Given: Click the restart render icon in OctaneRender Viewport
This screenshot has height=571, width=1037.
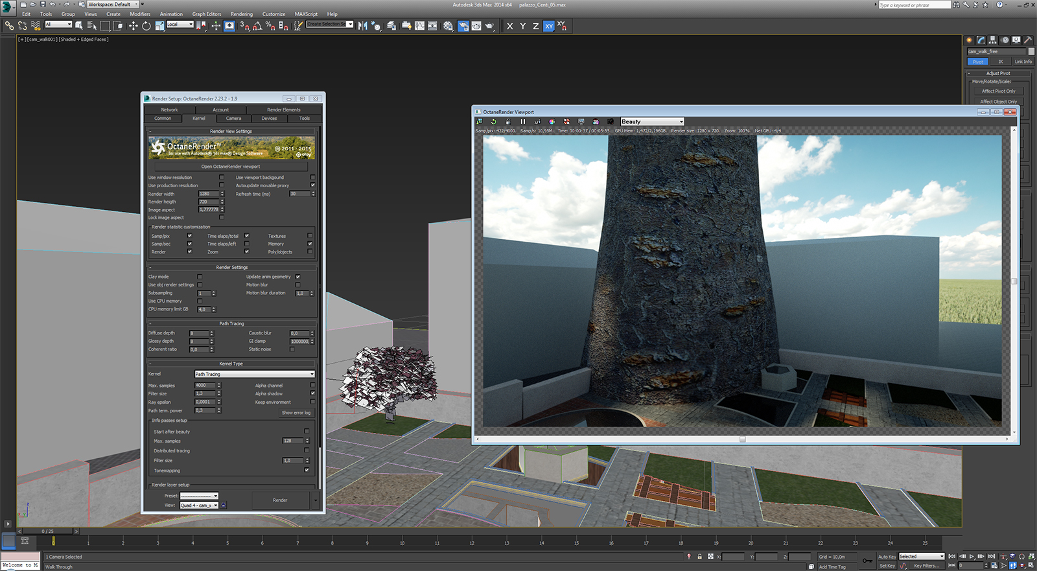Looking at the screenshot, I should click(494, 122).
